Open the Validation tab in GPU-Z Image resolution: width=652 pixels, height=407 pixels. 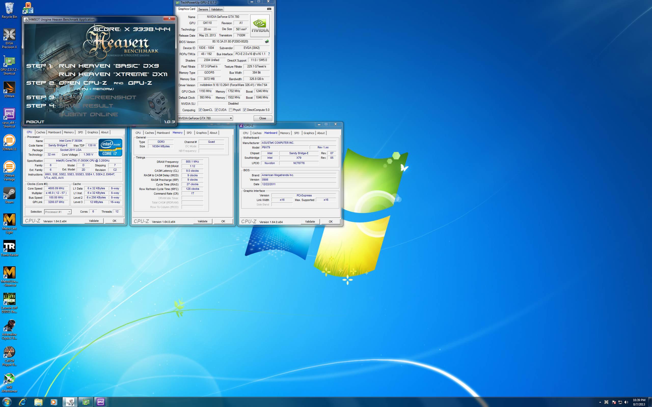tap(217, 9)
